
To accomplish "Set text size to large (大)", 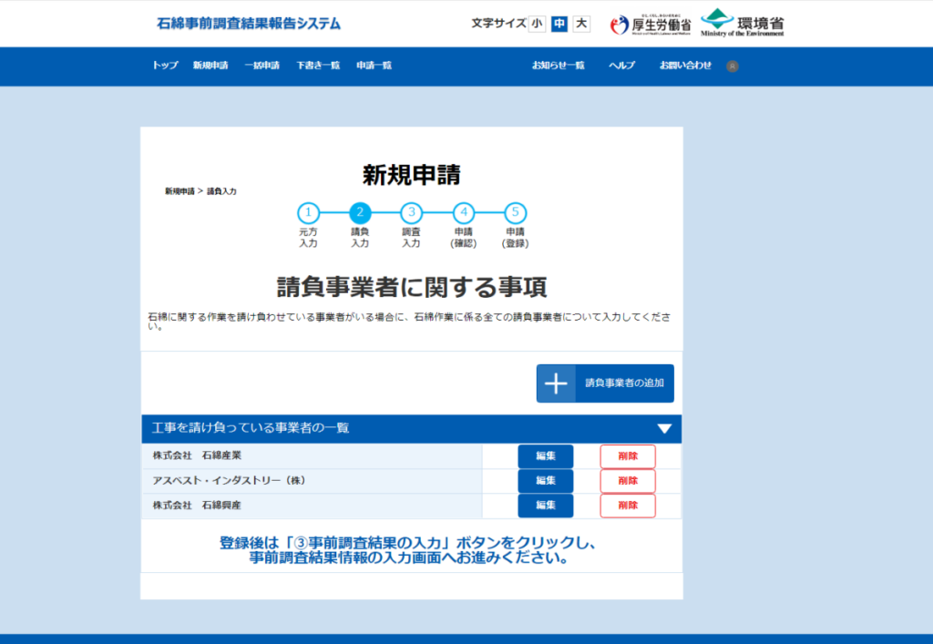I will click(x=581, y=24).
